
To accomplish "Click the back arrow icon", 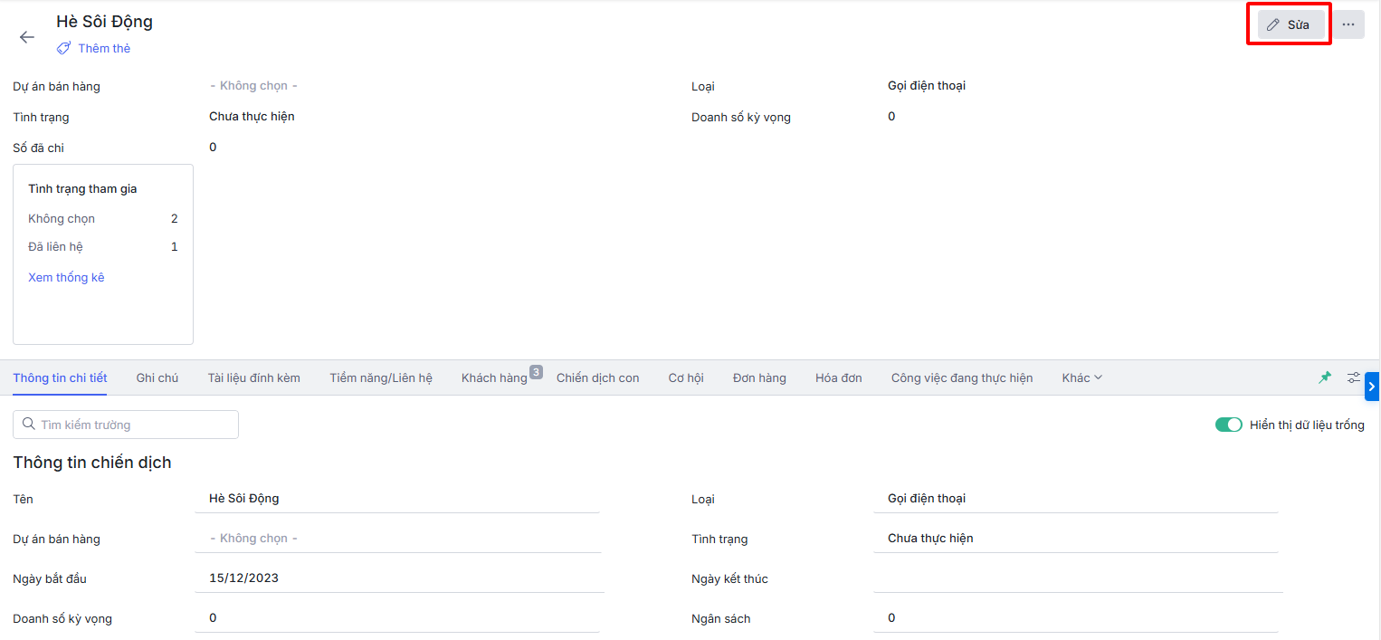I will click(27, 37).
